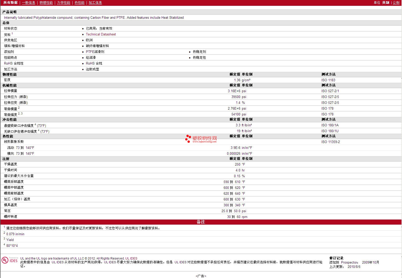Click the ISO 1183 test method for 密度
Image resolution: width=402 pixels, height=278 pixels.
[328, 80]
